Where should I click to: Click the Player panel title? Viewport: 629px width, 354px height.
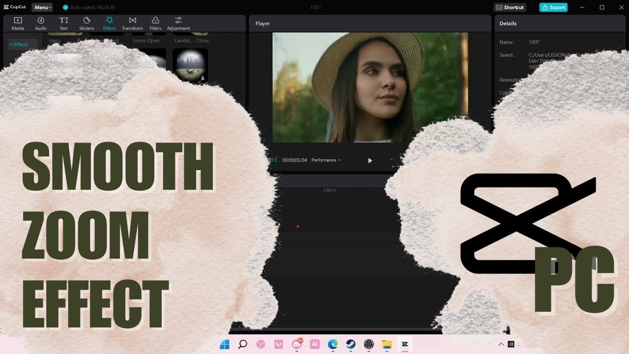click(x=262, y=24)
